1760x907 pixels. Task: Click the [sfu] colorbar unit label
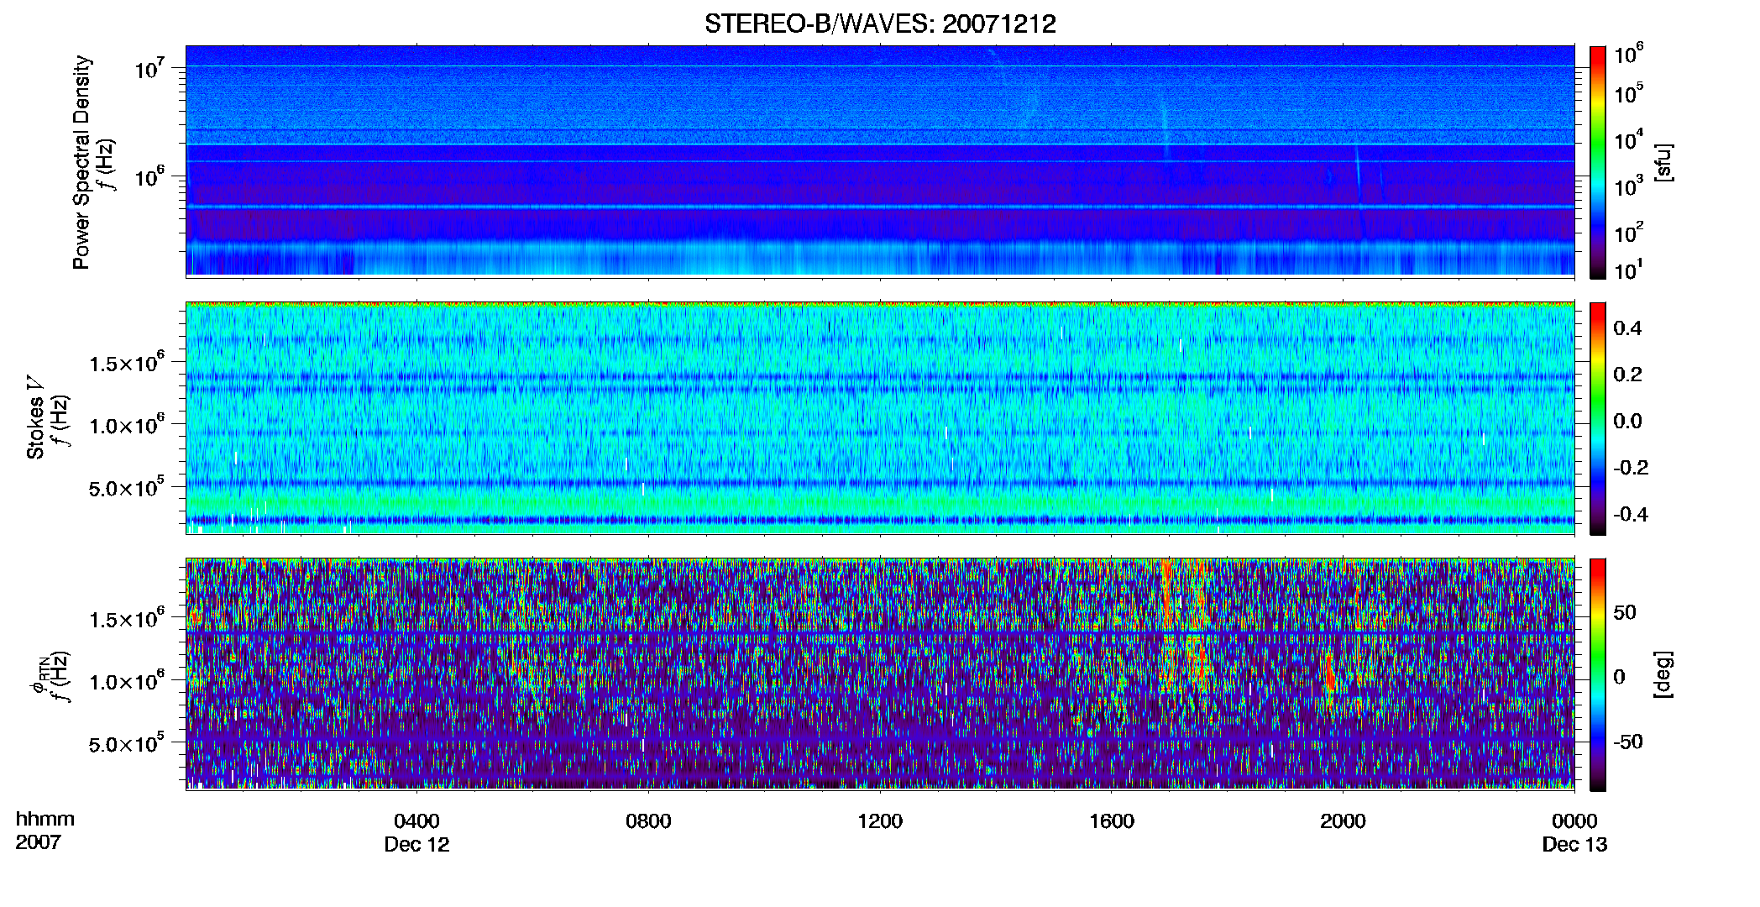coord(1663,162)
